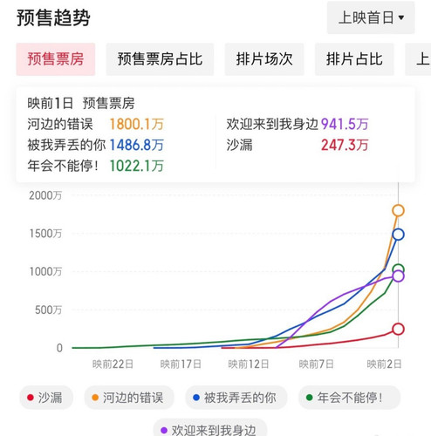Toggle the 年会不能停! legend series
Viewport: 431px width, 436px height.
[x=349, y=398]
